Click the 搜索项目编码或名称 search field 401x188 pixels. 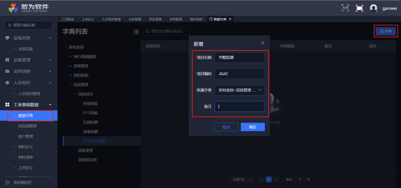[x=166, y=31]
